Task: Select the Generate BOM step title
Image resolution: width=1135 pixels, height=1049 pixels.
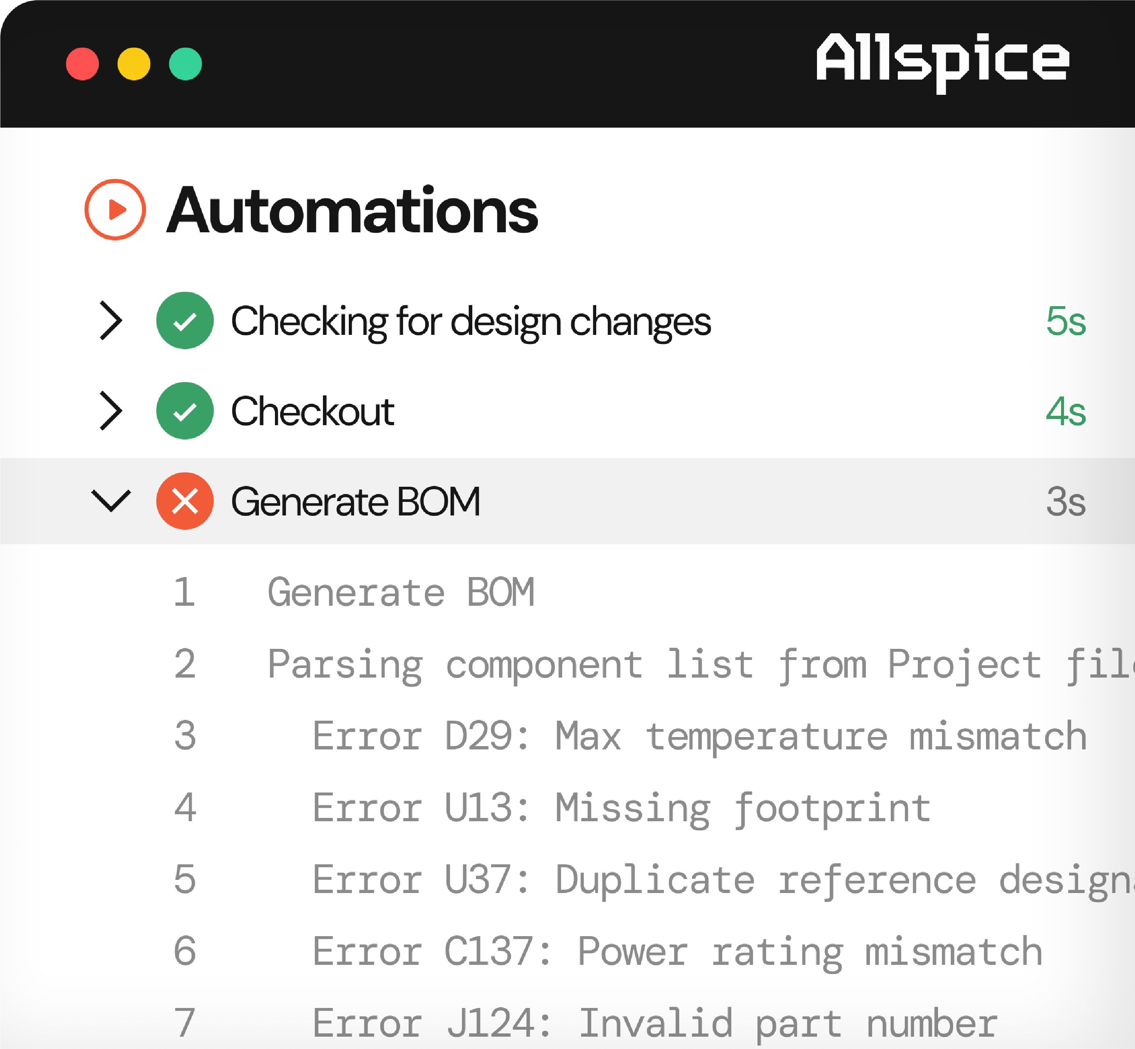Action: coord(356,501)
